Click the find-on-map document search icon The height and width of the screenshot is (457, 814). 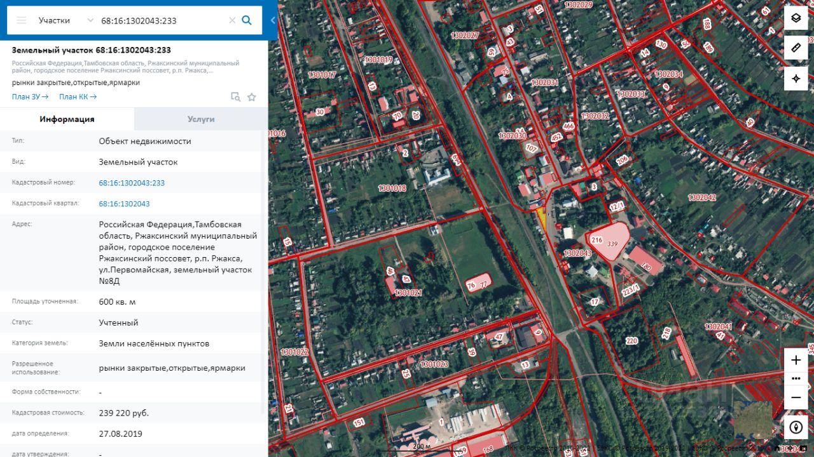pos(235,97)
